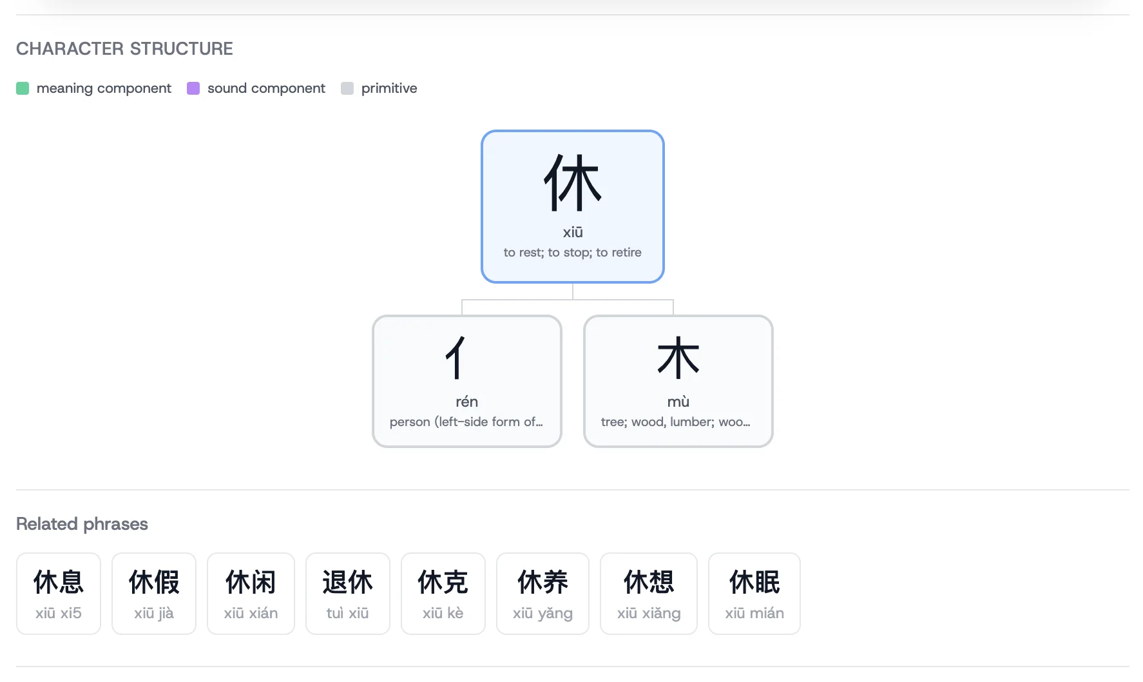Open the phrase 休养 entry
Screen dimensions: 1143x682
pyautogui.click(x=542, y=593)
